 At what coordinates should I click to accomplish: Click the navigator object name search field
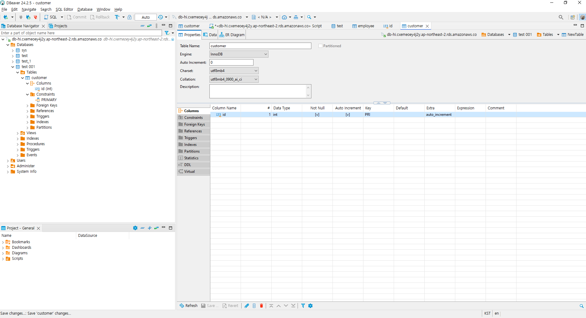81,33
